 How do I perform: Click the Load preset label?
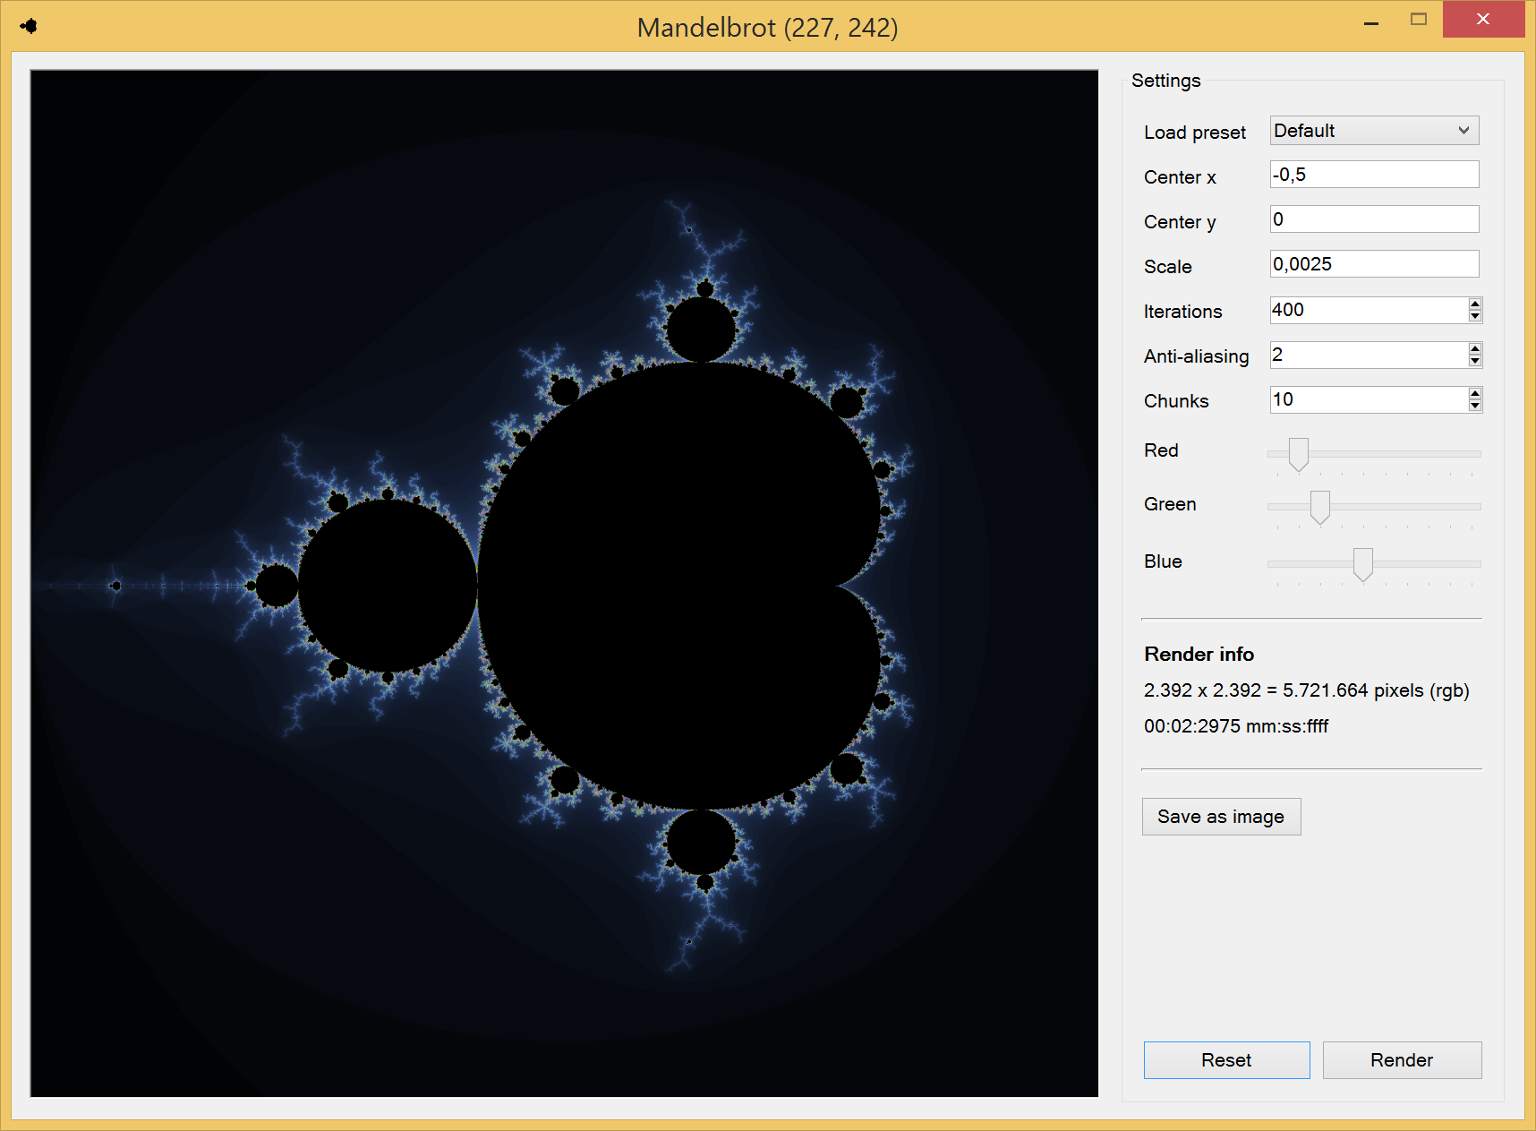point(1194,133)
